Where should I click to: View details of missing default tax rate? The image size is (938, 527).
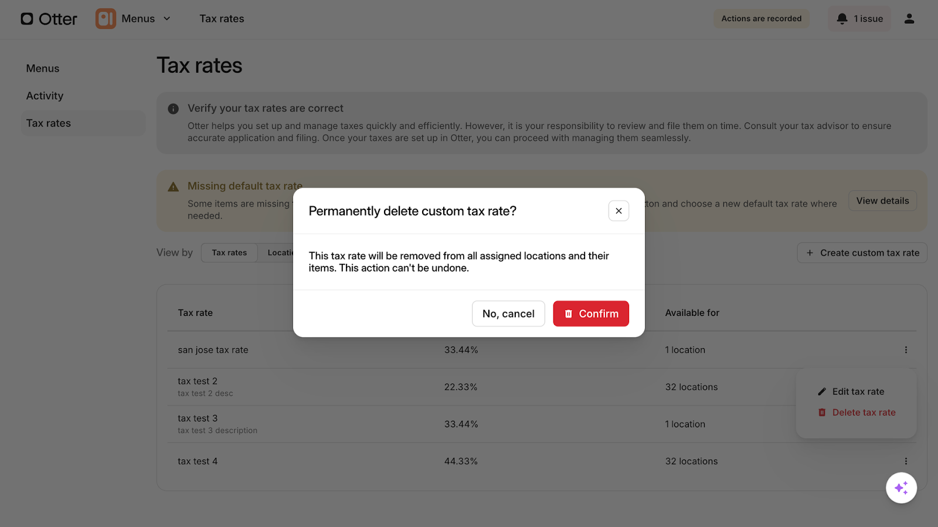[x=882, y=201]
